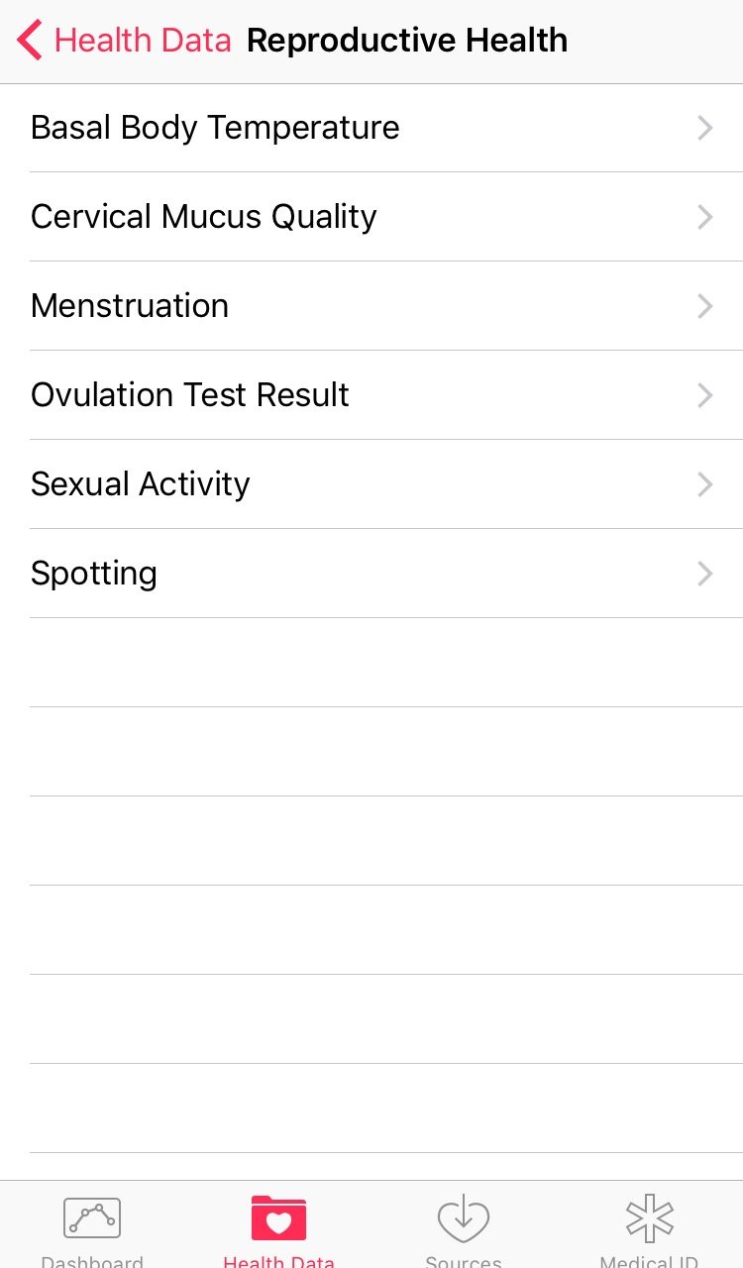743x1268 pixels.
Task: Open the Dashboard graph icon
Action: click(x=92, y=1217)
